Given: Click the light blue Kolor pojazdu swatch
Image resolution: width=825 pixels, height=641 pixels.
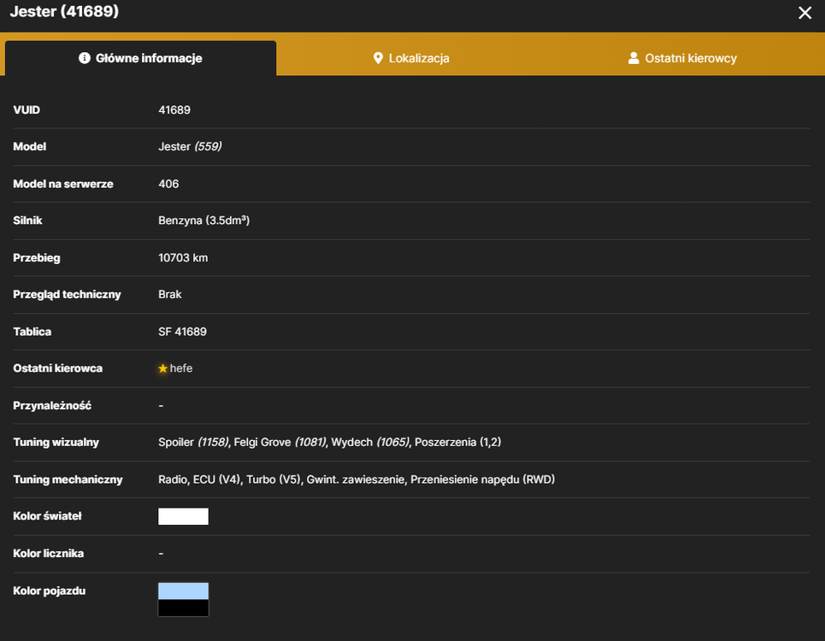Looking at the screenshot, I should [x=183, y=591].
